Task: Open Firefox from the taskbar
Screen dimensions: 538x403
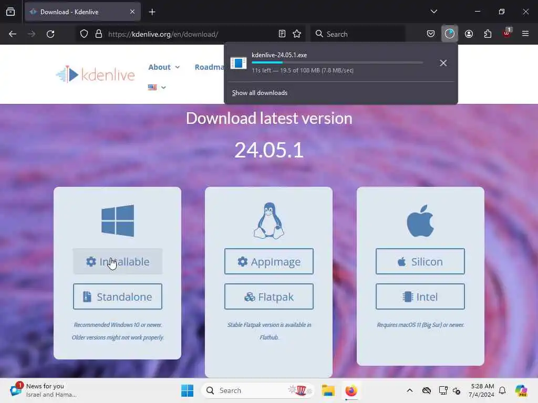Action: tap(351, 390)
